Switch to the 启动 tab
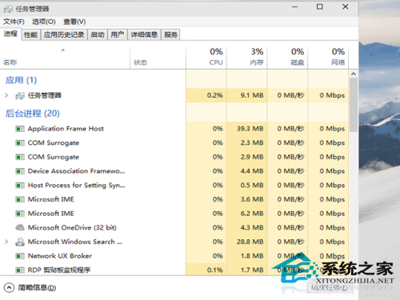Screen dimensions: 400x300 pyautogui.click(x=98, y=34)
